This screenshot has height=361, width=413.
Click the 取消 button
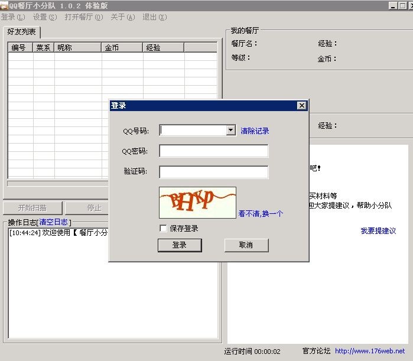pyautogui.click(x=246, y=245)
